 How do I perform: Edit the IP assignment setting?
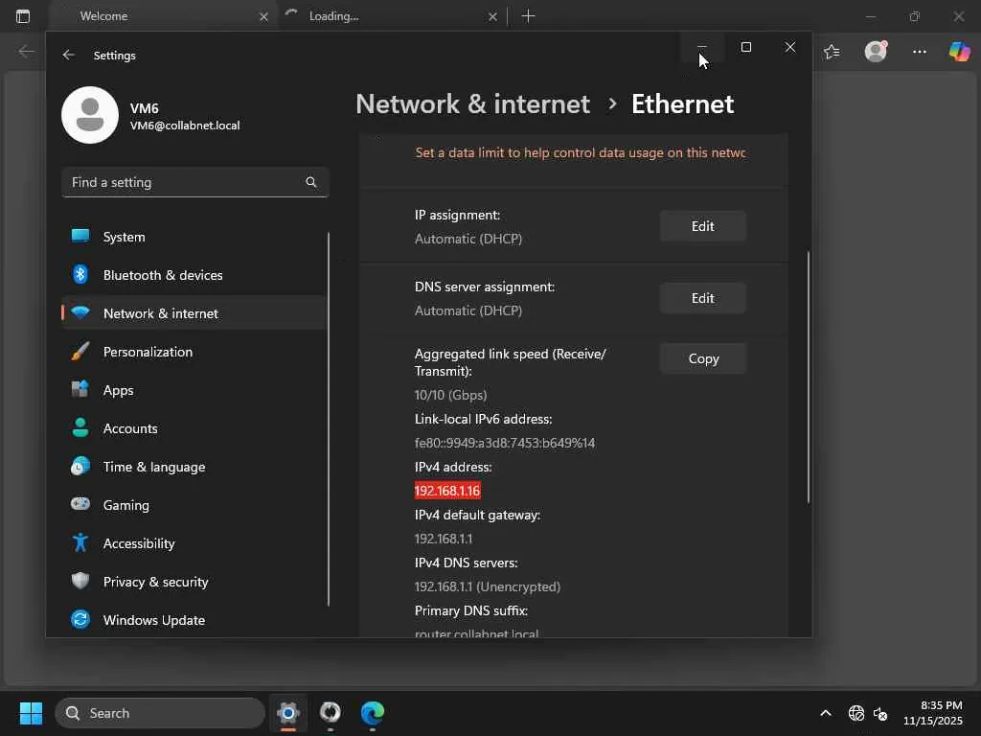pos(702,226)
